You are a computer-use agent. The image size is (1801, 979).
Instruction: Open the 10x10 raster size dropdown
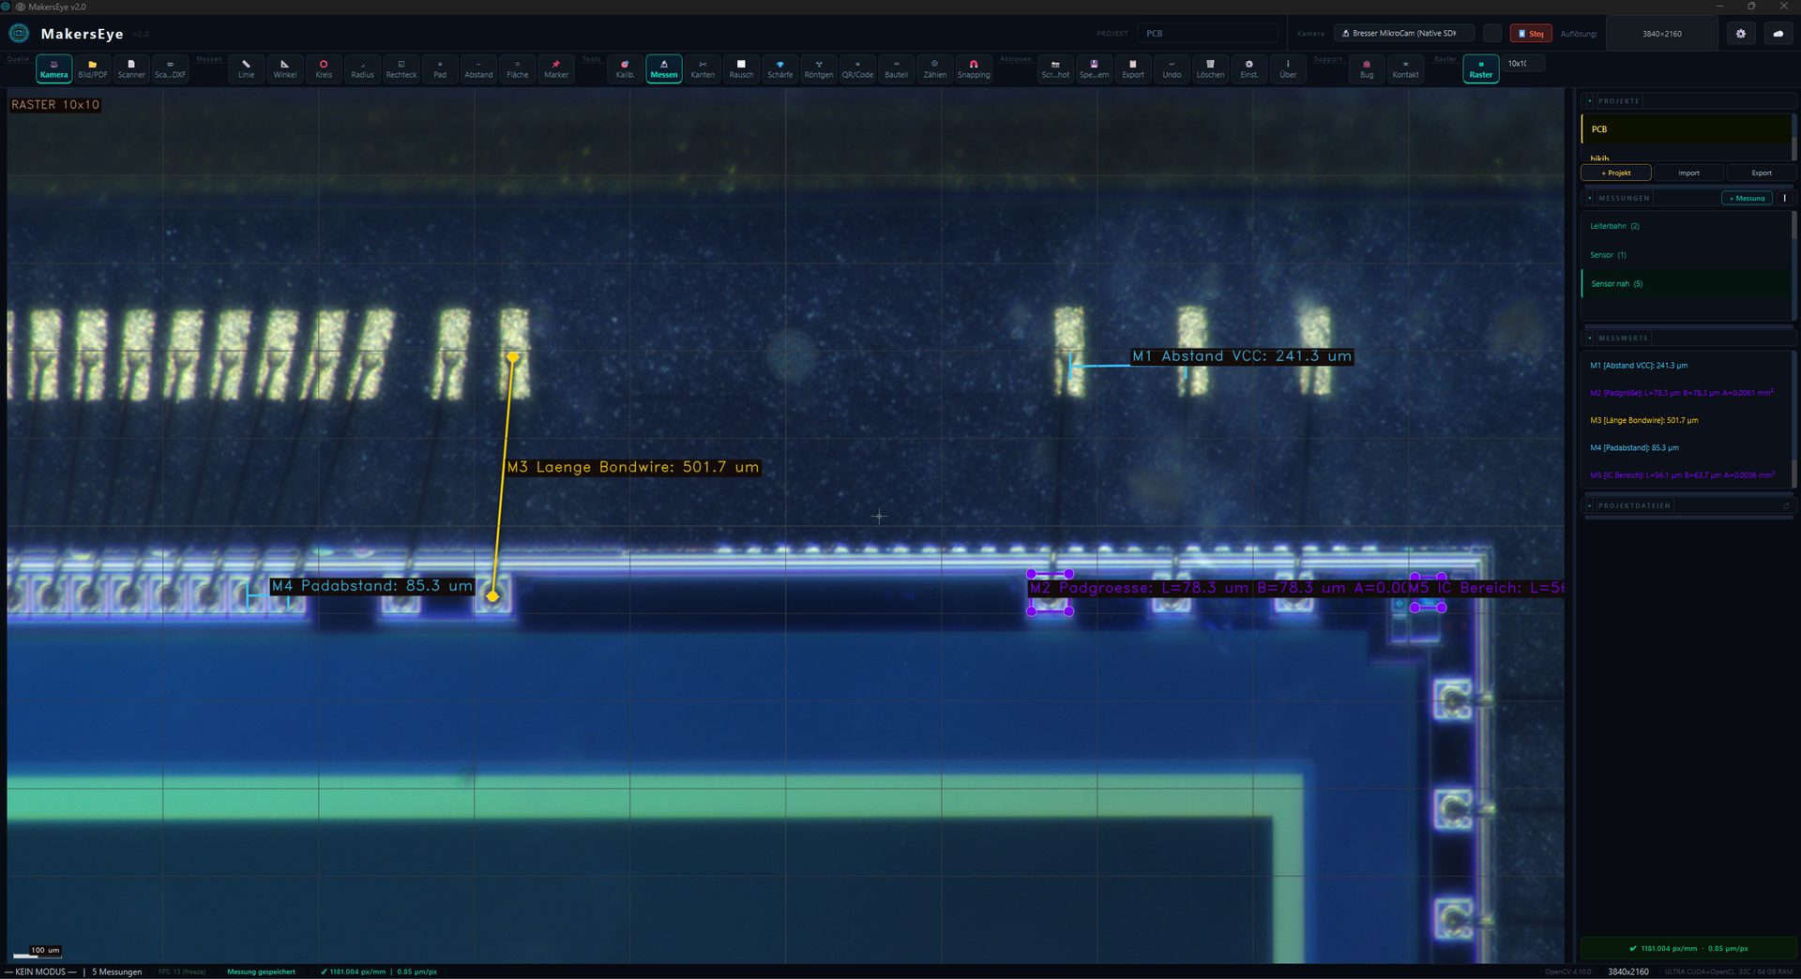(1522, 64)
